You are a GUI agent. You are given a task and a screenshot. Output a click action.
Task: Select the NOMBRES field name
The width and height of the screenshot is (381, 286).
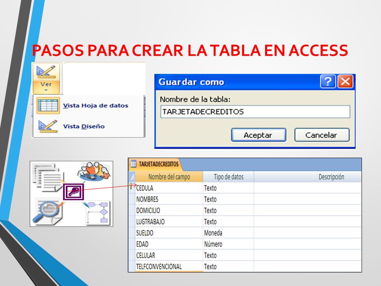pyautogui.click(x=147, y=199)
